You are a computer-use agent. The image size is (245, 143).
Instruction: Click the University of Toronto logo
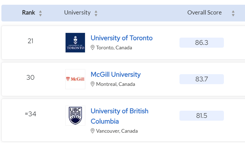75,43
